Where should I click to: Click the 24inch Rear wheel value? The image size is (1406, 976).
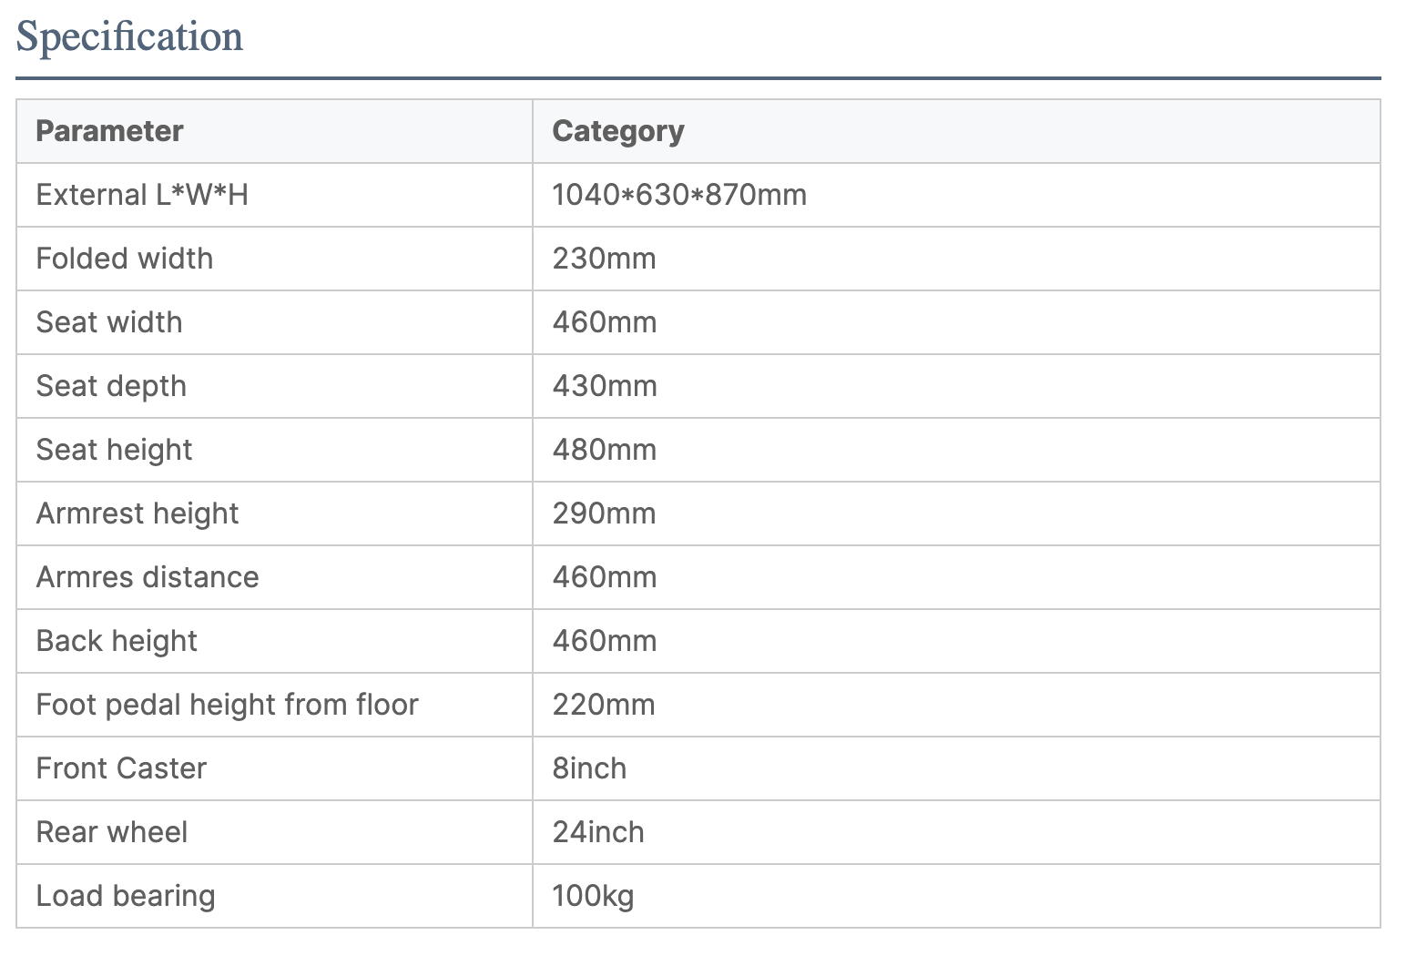(x=598, y=832)
